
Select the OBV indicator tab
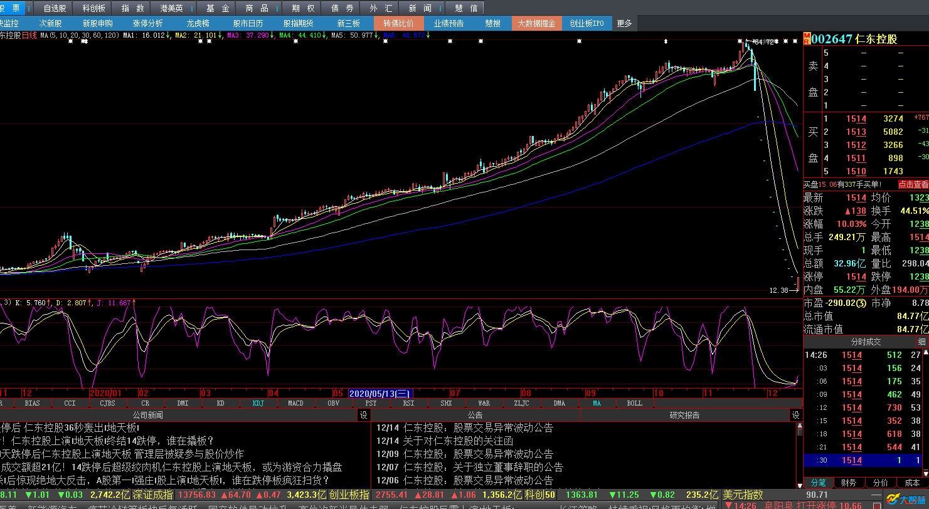point(333,404)
